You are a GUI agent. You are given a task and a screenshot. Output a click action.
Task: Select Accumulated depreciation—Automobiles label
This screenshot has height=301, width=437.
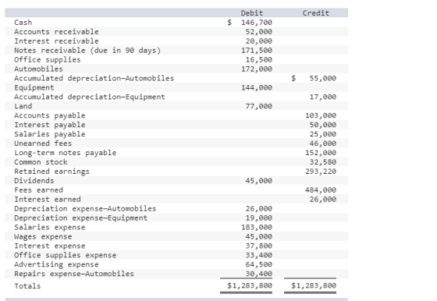click(94, 78)
